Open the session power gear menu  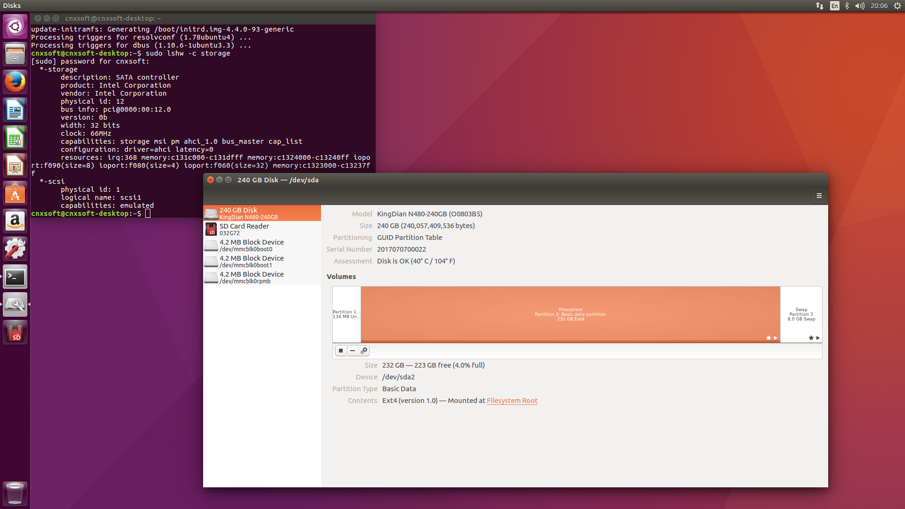[897, 6]
